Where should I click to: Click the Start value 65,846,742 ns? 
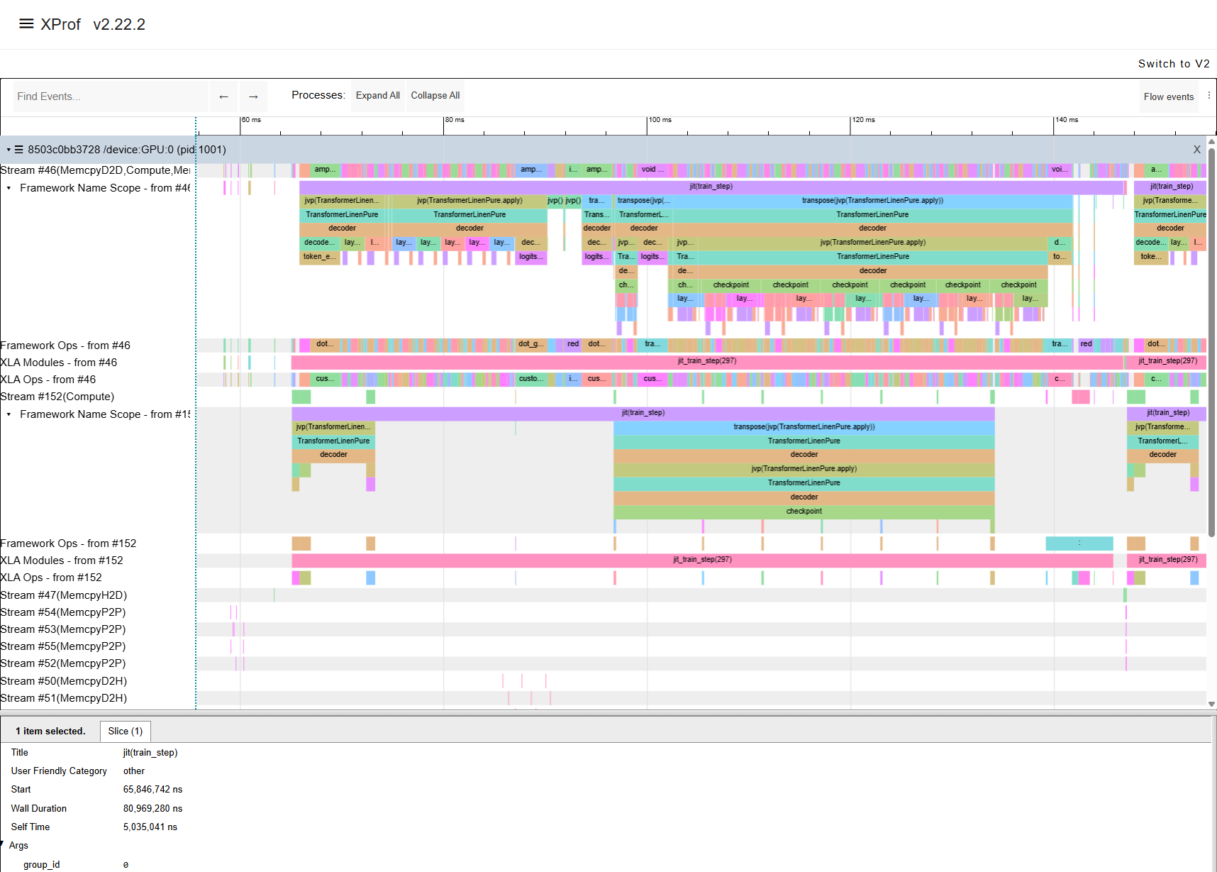[x=152, y=790]
